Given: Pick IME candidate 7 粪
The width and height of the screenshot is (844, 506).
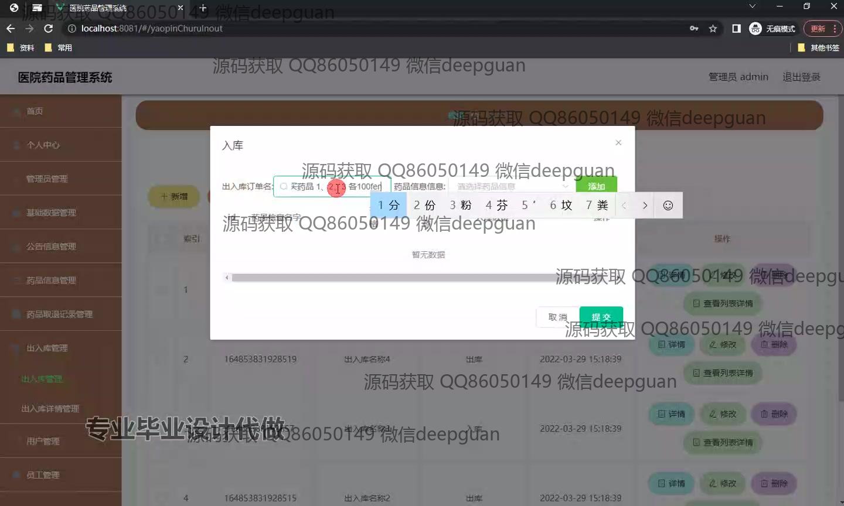Looking at the screenshot, I should click(x=597, y=205).
